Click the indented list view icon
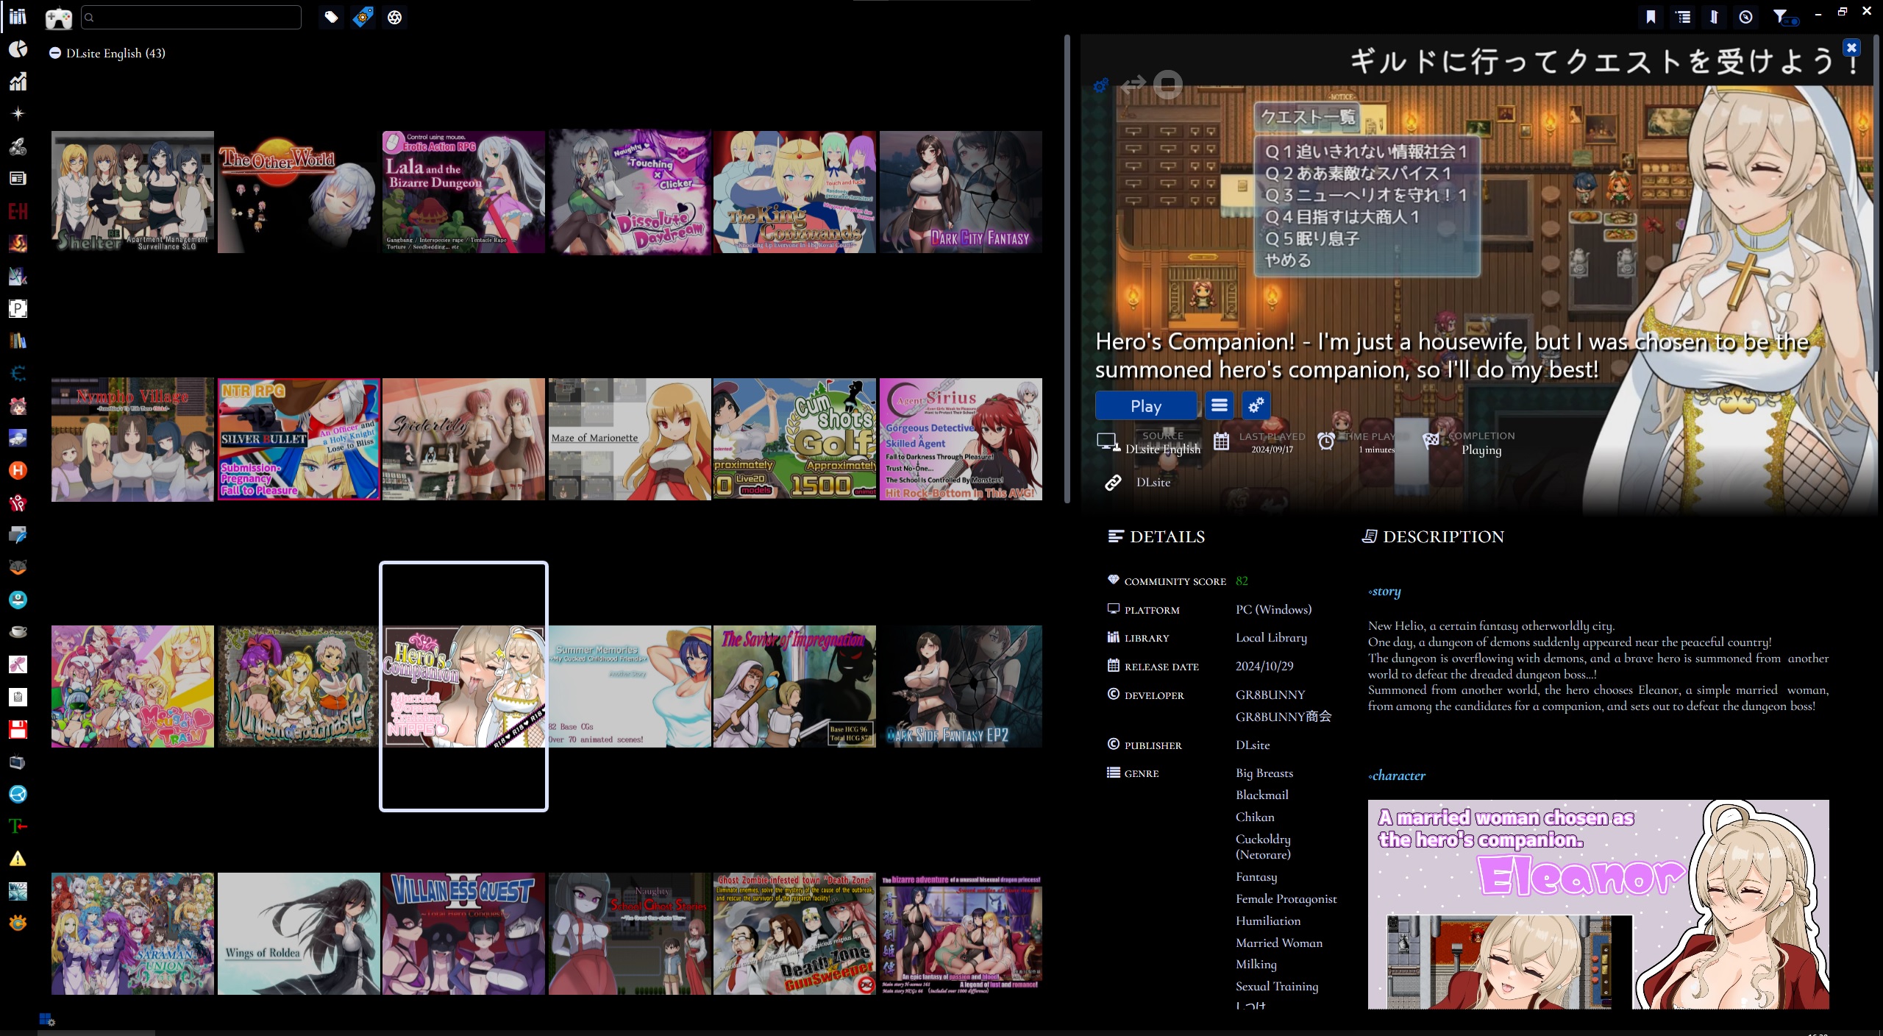This screenshot has height=1036, width=1883. tap(1683, 17)
